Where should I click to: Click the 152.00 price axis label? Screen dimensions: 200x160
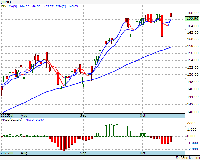[x=193, y=67]
